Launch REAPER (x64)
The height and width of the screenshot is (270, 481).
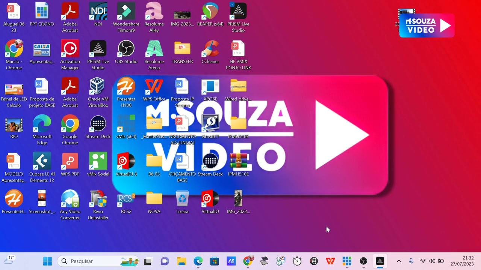(210, 14)
